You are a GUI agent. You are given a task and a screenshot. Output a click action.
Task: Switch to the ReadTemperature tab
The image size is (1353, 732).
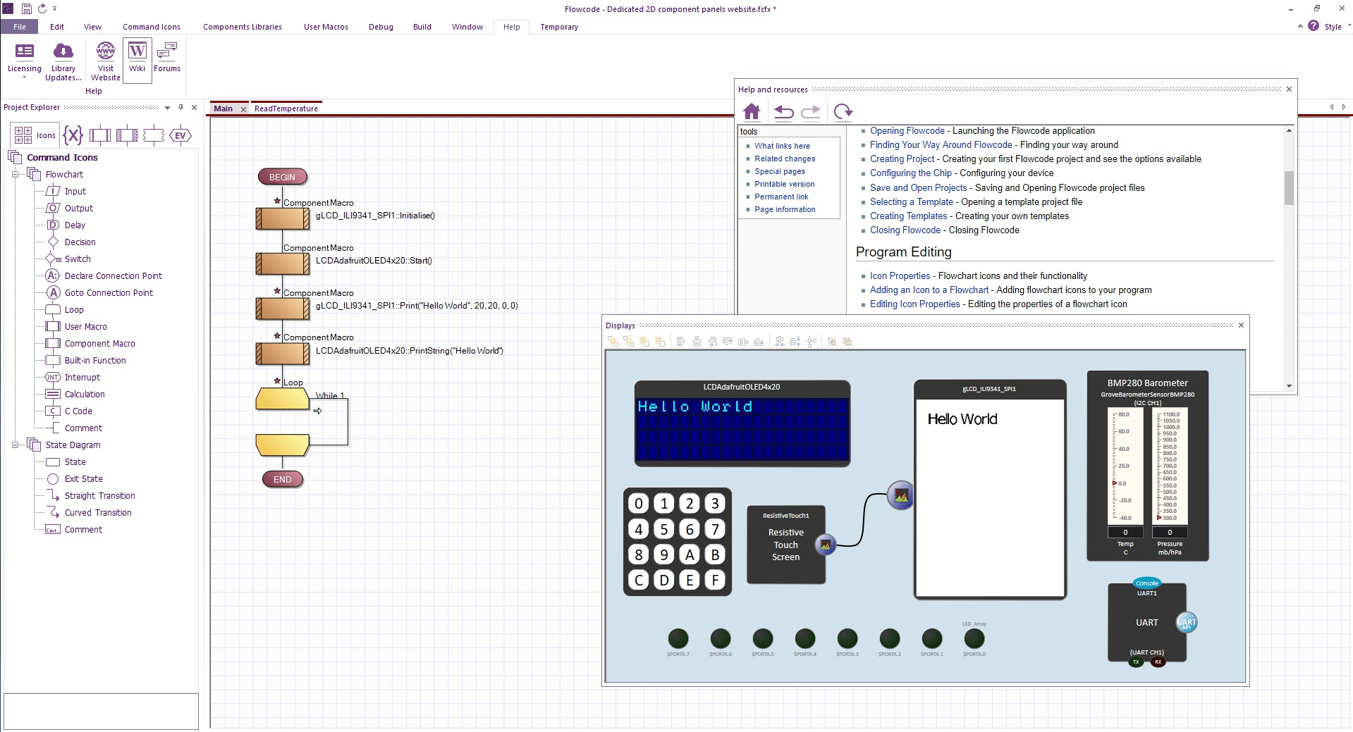point(286,108)
